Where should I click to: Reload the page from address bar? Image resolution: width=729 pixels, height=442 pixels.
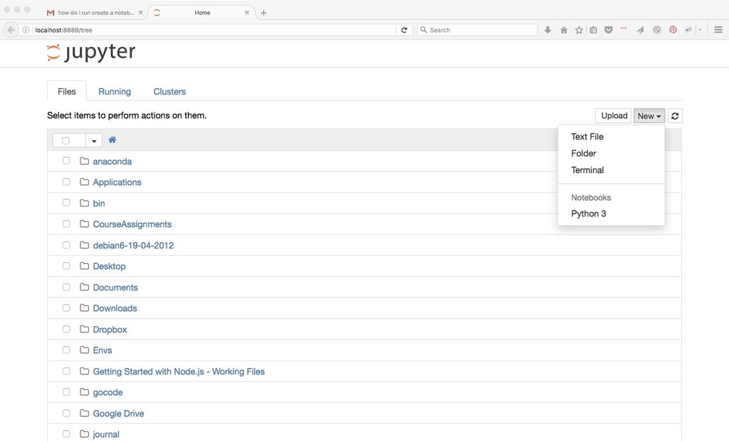[404, 30]
